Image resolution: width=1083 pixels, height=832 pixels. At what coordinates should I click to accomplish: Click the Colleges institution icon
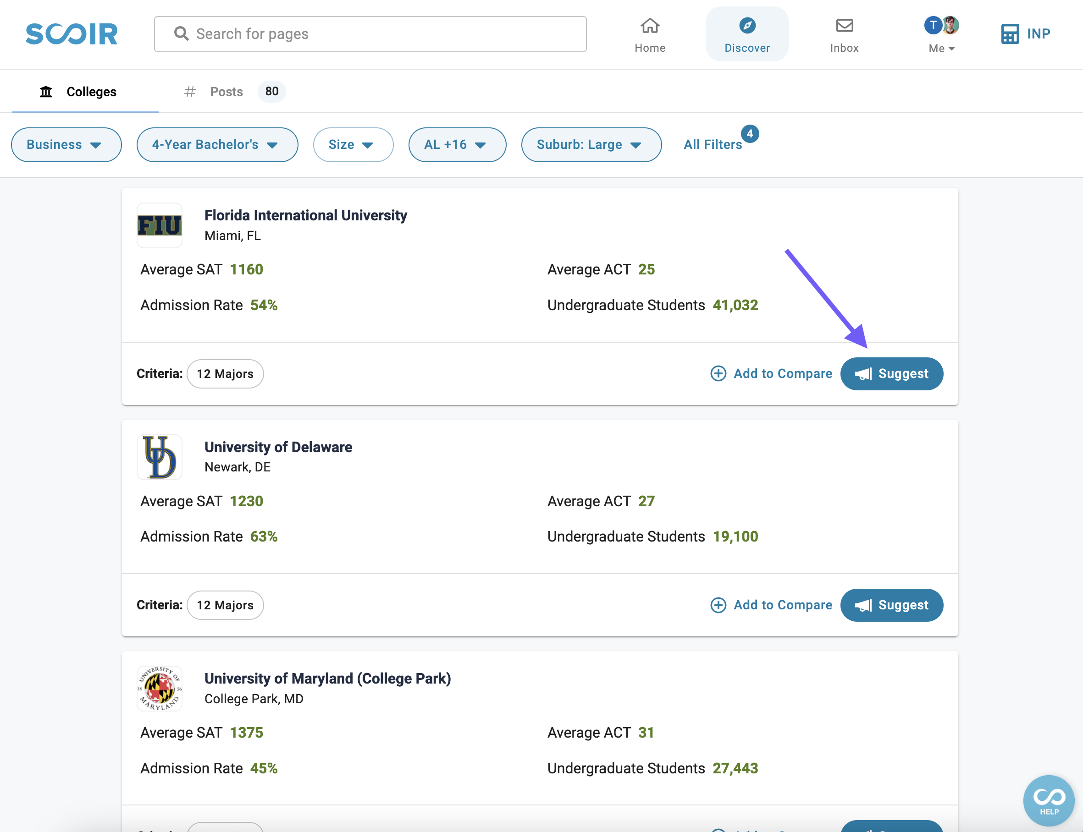click(45, 92)
